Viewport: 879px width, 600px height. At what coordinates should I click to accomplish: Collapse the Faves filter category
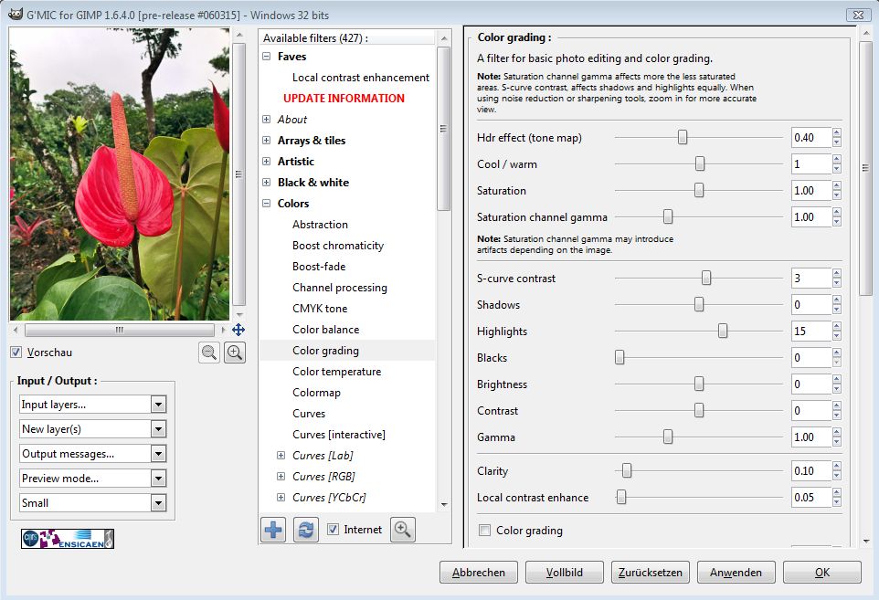point(267,57)
